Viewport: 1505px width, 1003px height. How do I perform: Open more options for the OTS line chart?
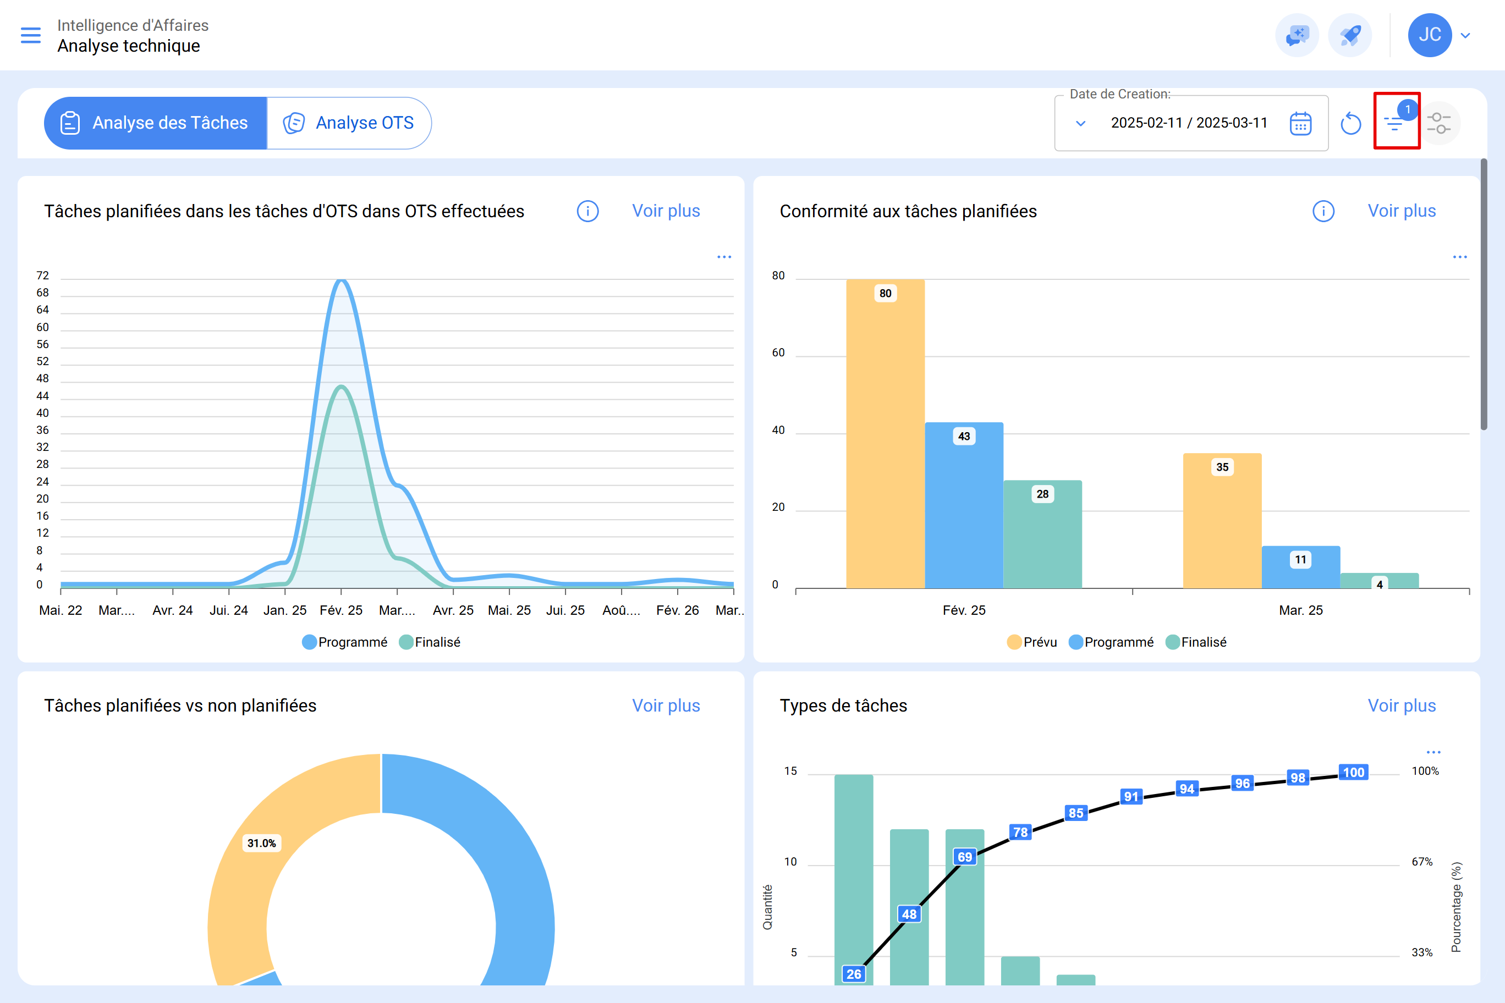(x=724, y=256)
